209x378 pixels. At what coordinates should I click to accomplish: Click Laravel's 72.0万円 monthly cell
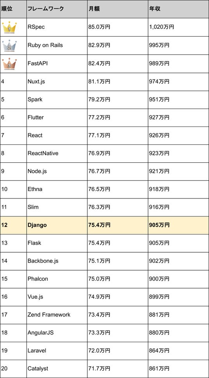[x=117, y=350]
